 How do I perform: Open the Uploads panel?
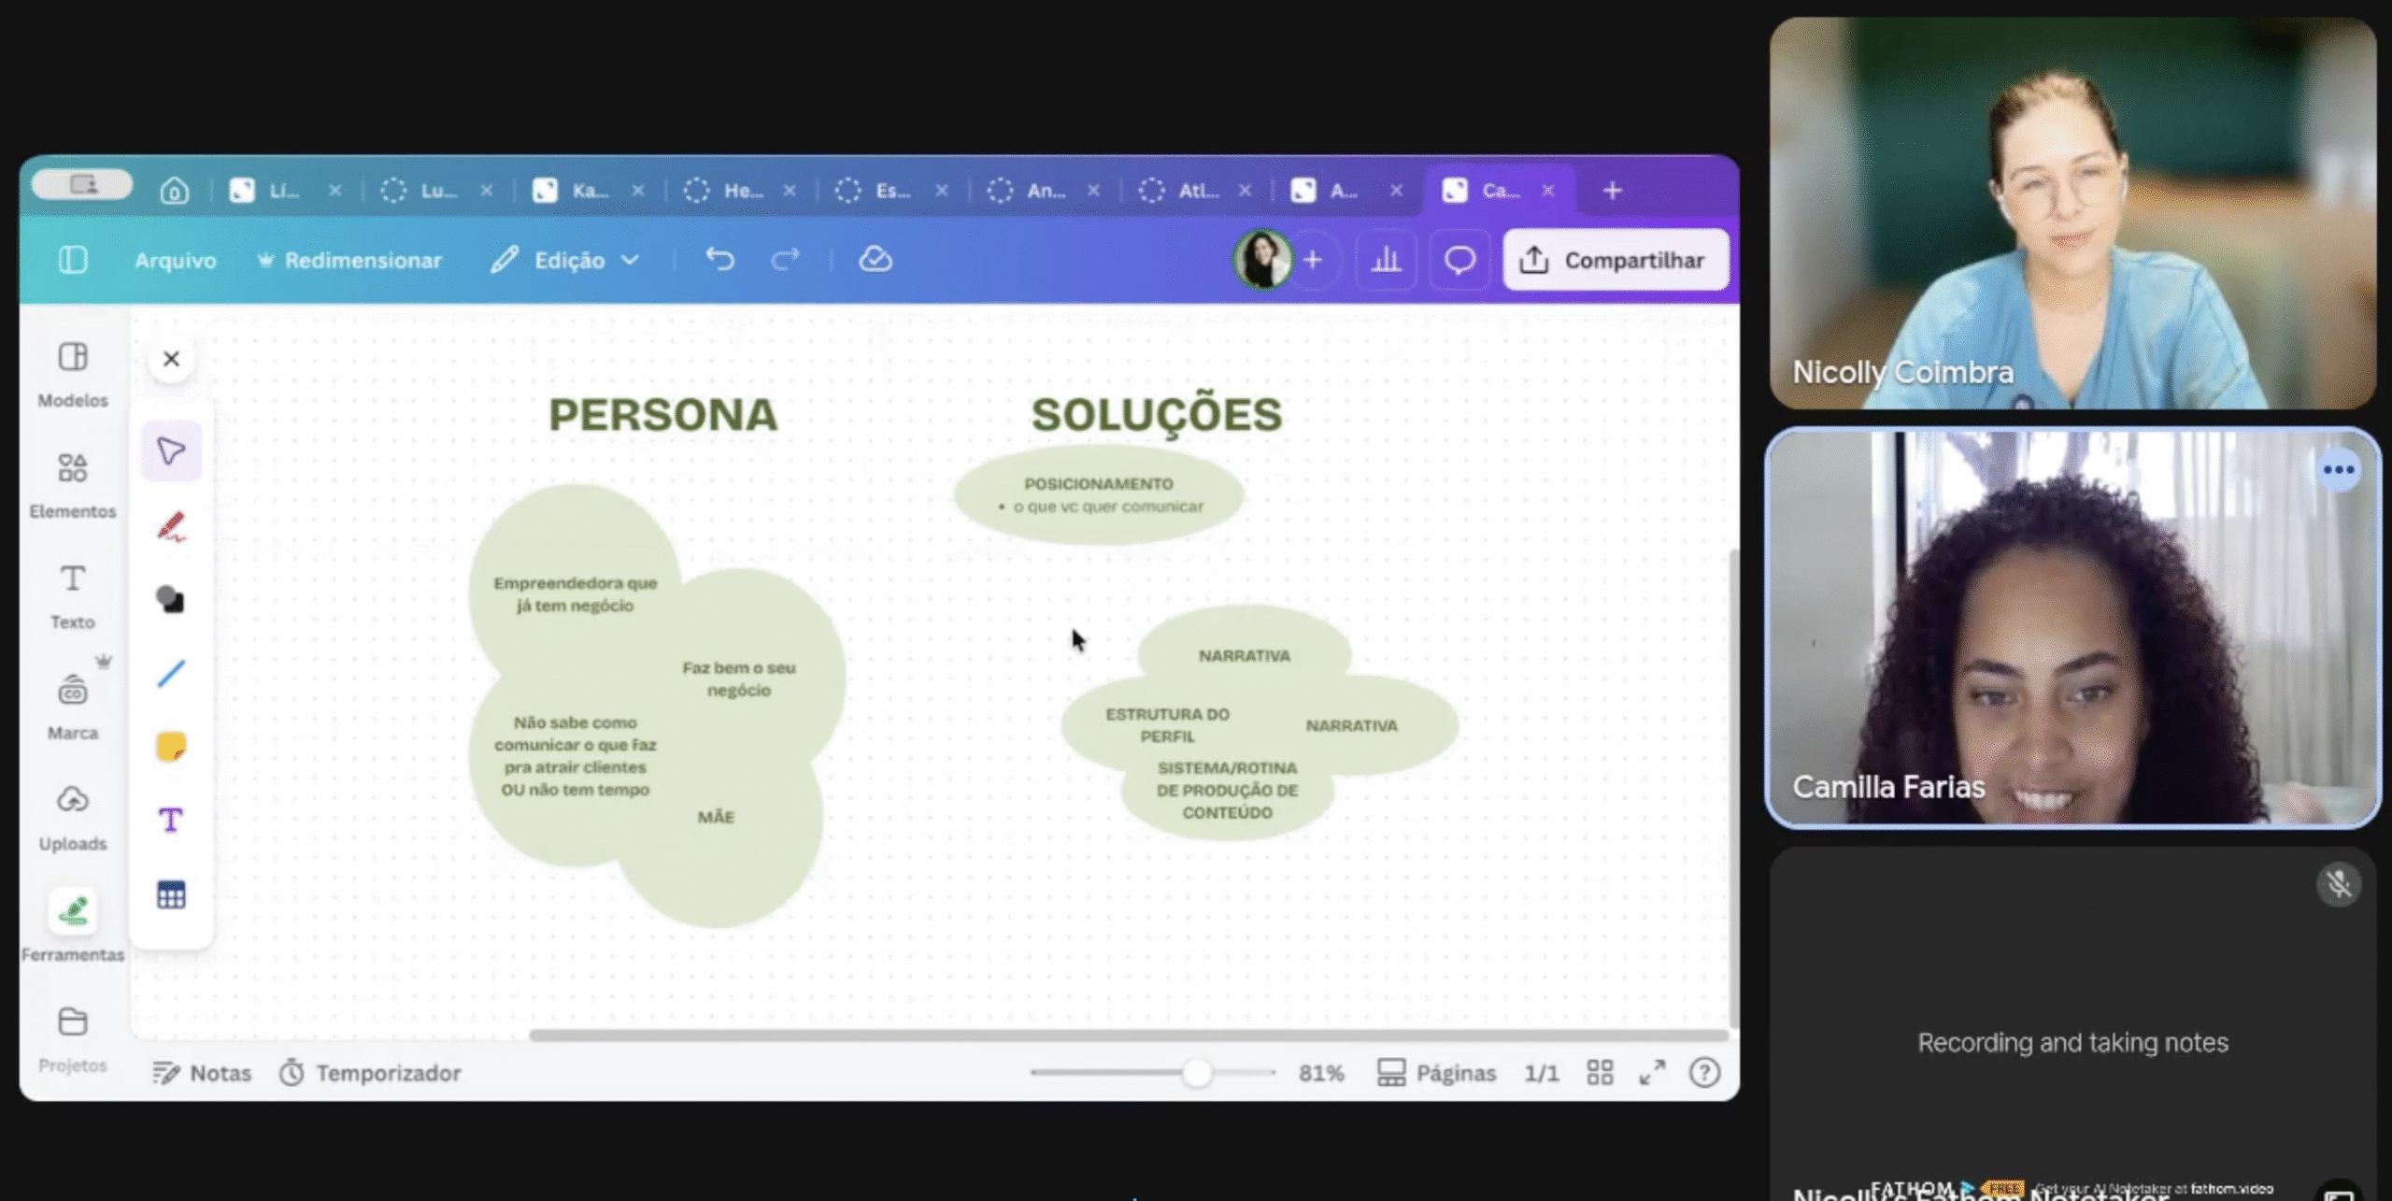(x=73, y=818)
